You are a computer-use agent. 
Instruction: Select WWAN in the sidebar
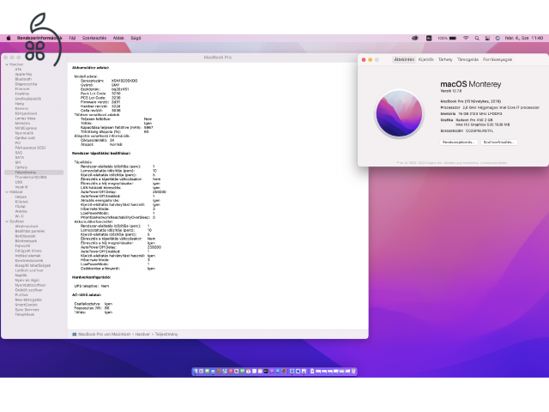[21, 212]
